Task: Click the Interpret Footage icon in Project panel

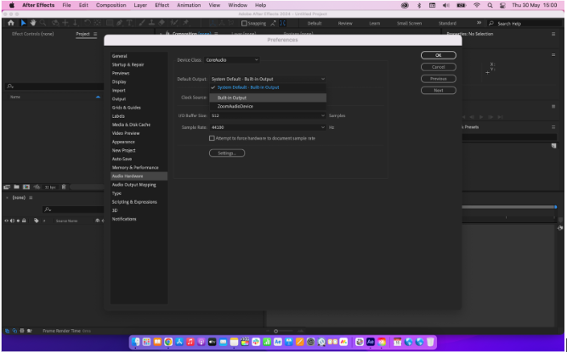Action: point(7,187)
